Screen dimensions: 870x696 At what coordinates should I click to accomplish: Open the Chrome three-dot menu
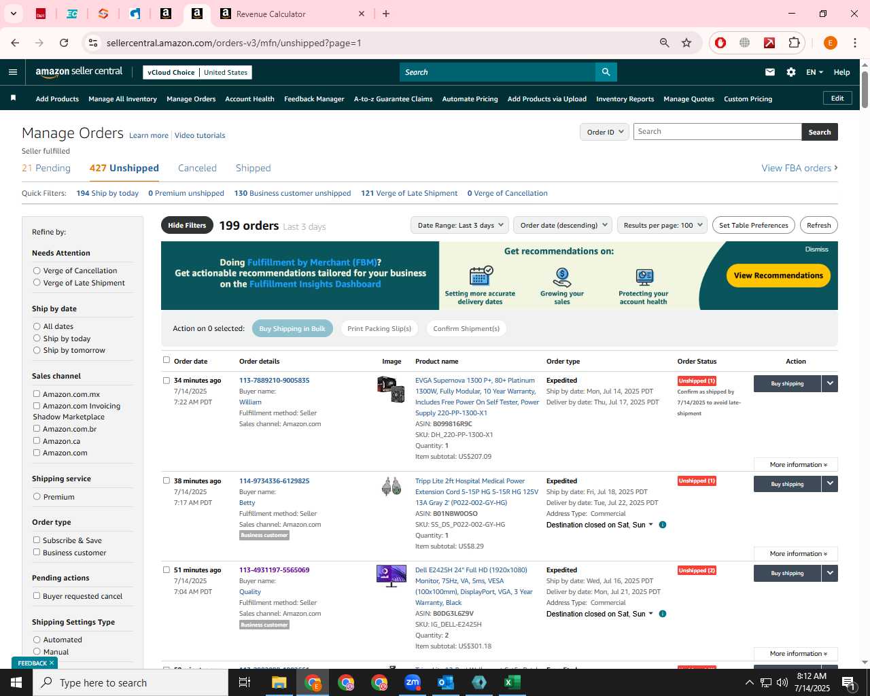855,43
